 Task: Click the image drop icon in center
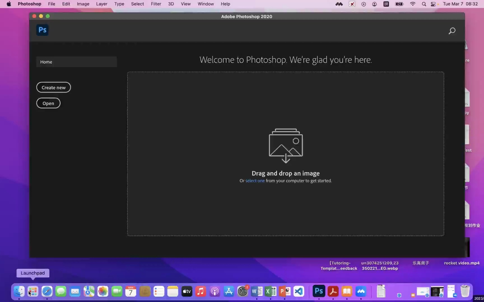[x=286, y=145]
